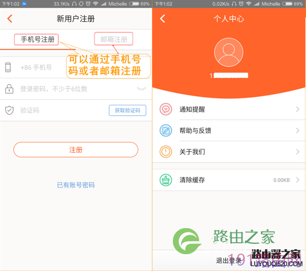Go back from the personal center screen
This screenshot has width=306, height=271.
point(163,18)
